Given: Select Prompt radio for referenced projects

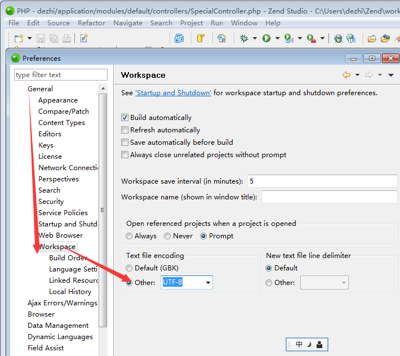Looking at the screenshot, I should pos(203,236).
